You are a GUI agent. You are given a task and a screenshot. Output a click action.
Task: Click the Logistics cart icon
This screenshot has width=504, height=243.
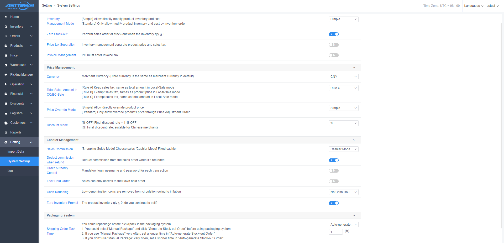pyautogui.click(x=6, y=113)
